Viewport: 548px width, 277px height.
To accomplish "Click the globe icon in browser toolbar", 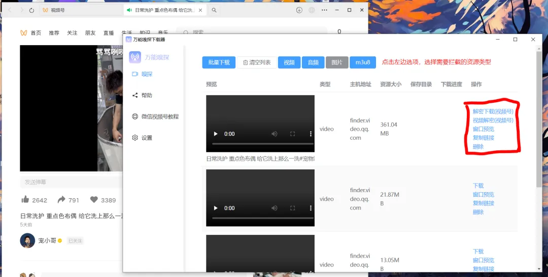I will (312, 10).
